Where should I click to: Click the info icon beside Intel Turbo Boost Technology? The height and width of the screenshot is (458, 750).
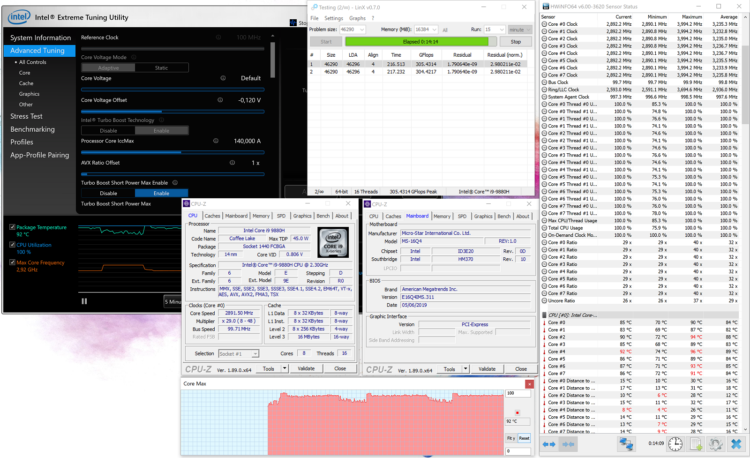(161, 120)
